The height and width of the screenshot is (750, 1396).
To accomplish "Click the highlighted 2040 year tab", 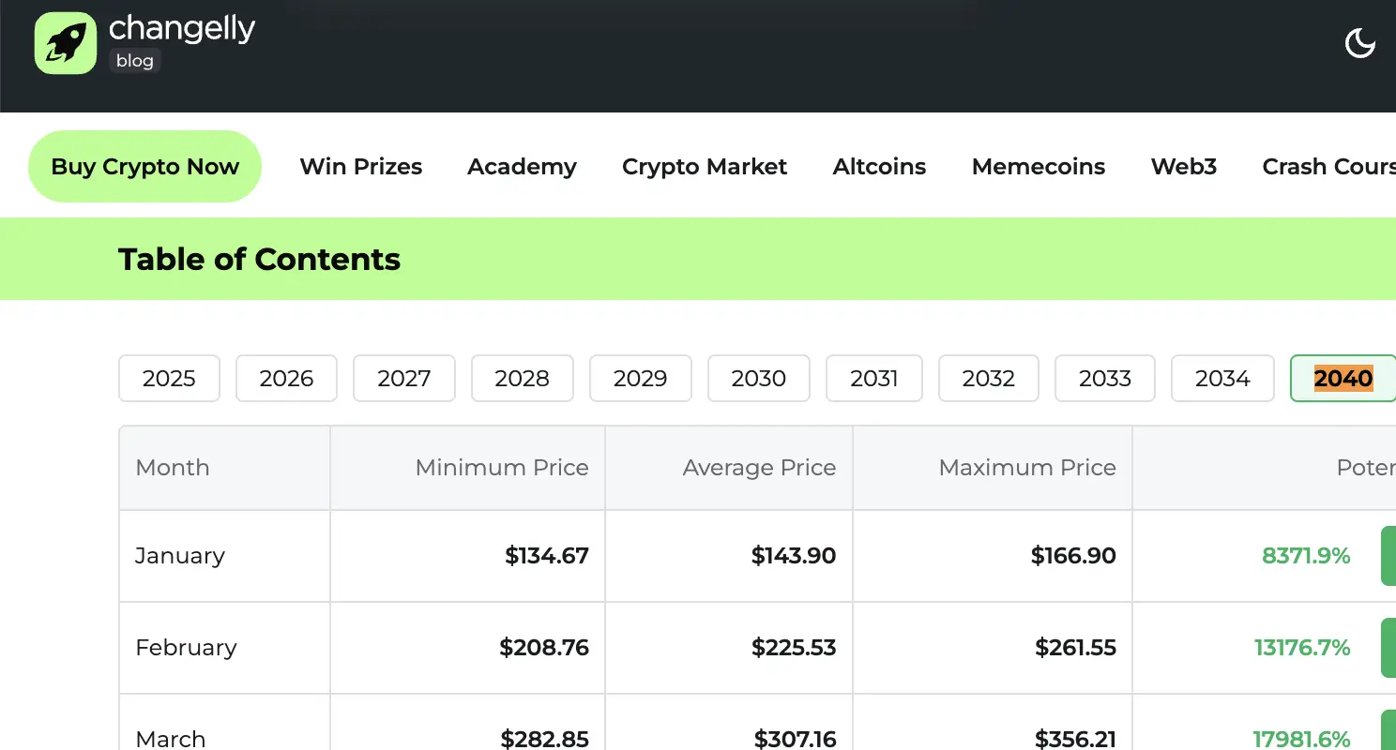I will pyautogui.click(x=1343, y=379).
